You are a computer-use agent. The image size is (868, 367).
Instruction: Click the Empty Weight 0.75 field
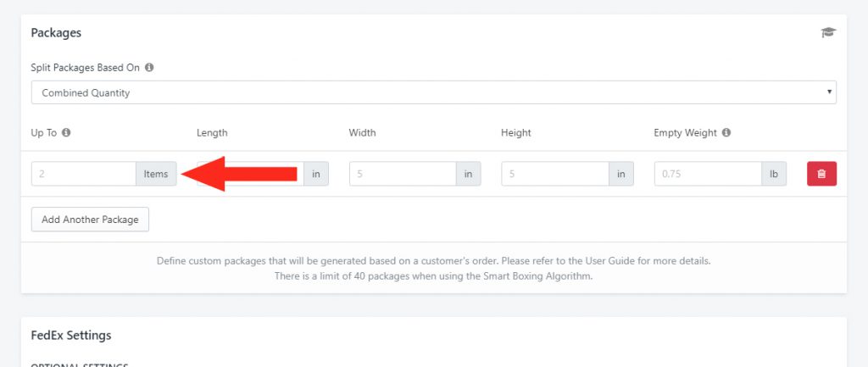[x=708, y=174]
